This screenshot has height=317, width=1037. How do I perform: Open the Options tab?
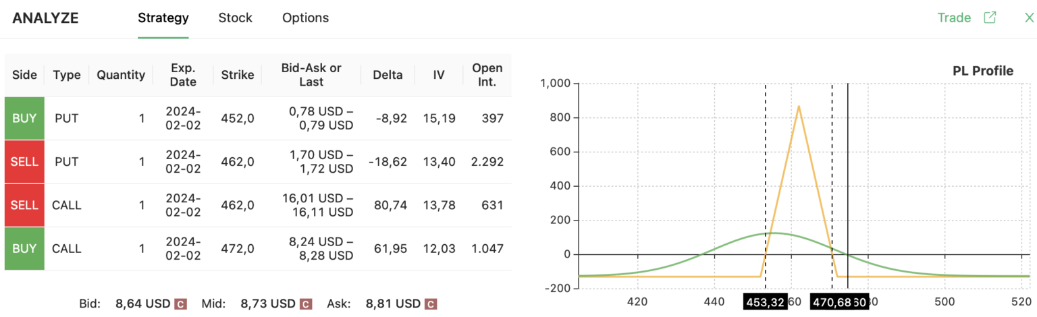point(305,18)
